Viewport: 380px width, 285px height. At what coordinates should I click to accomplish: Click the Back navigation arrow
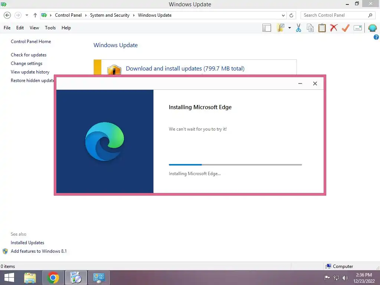click(7, 15)
